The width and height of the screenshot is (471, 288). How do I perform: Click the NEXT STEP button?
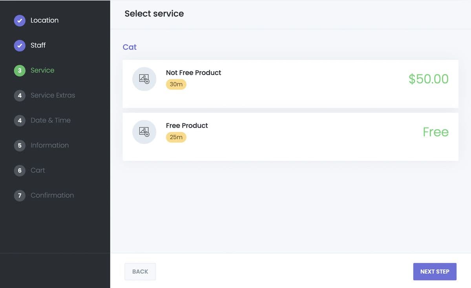(434, 272)
